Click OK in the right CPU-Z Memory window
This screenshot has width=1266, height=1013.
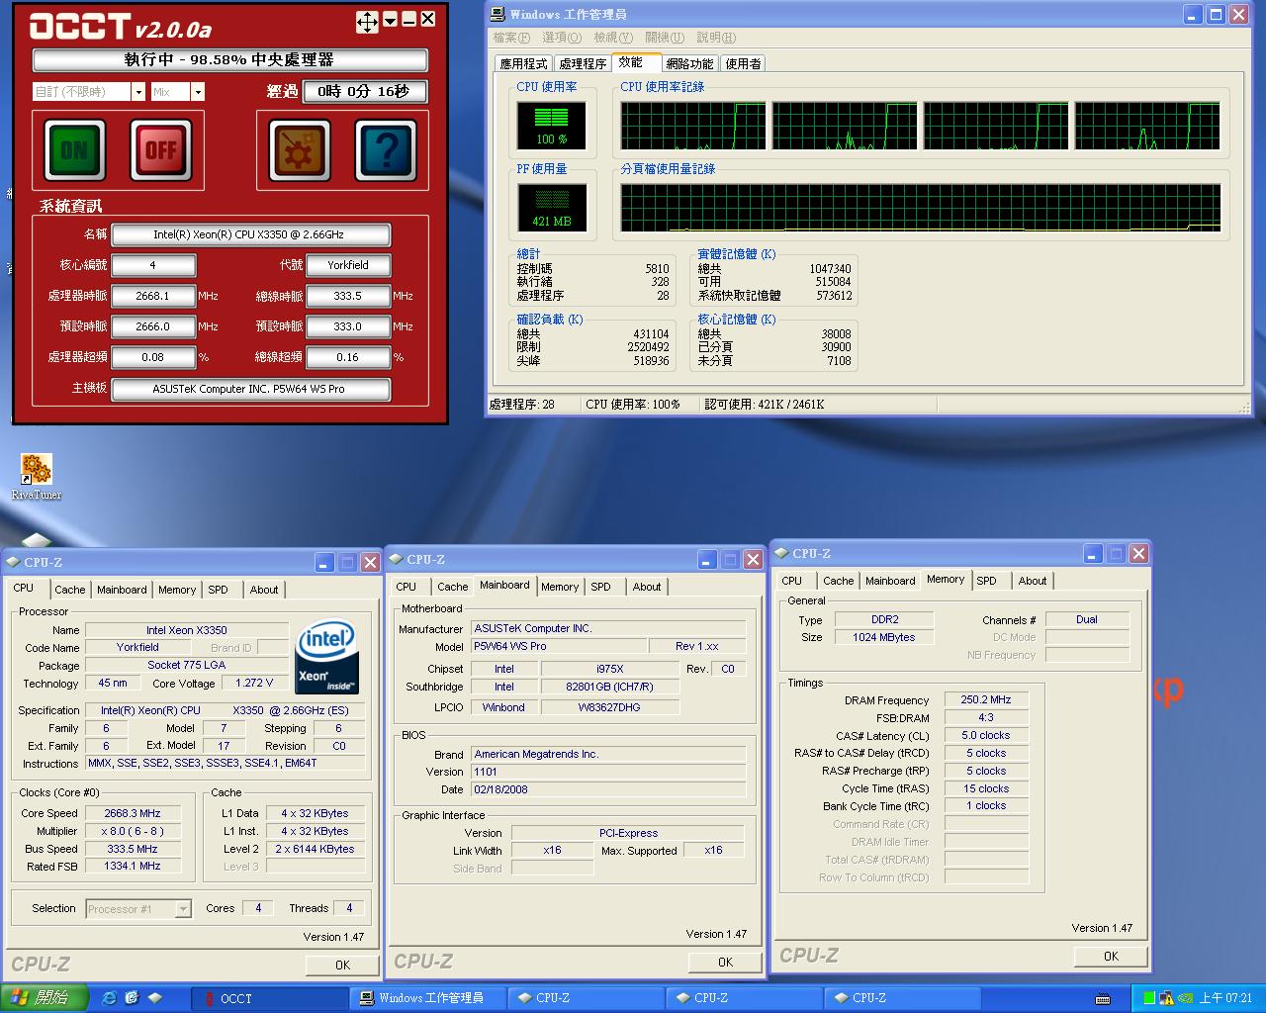point(1111,956)
